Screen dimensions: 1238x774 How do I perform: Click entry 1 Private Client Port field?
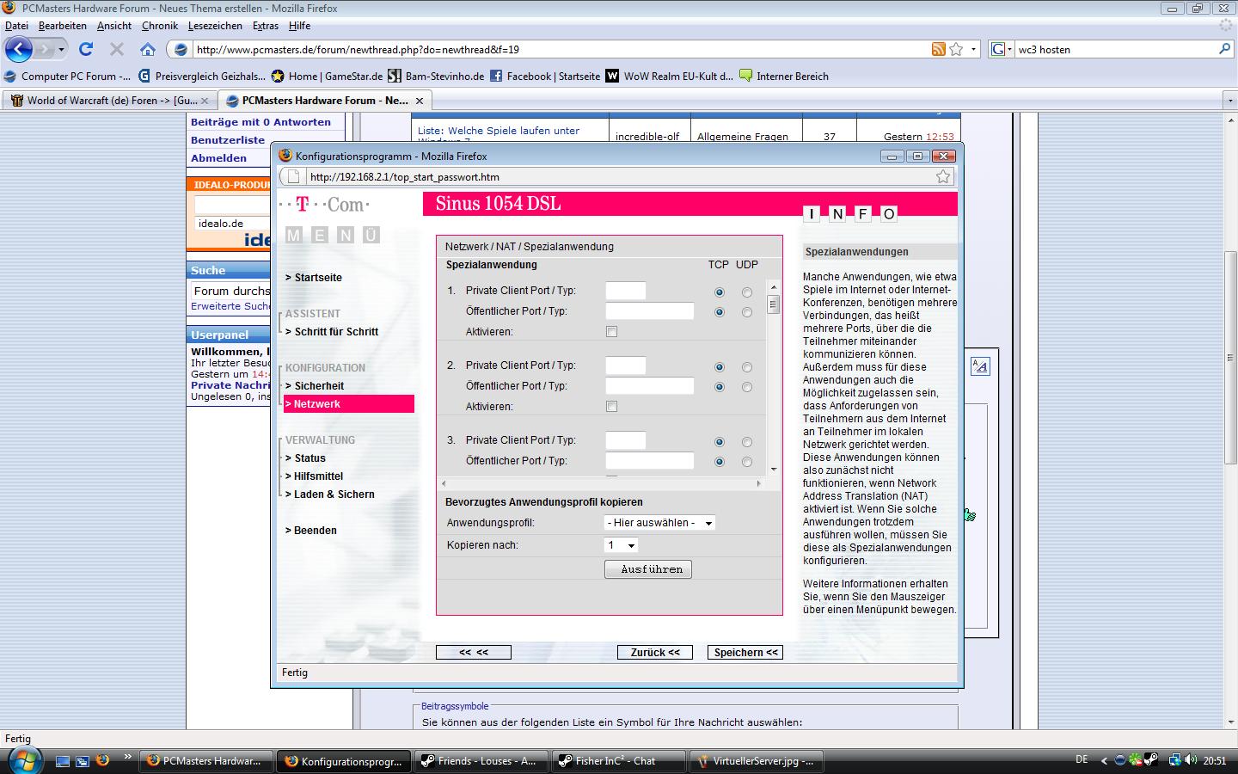coord(626,291)
